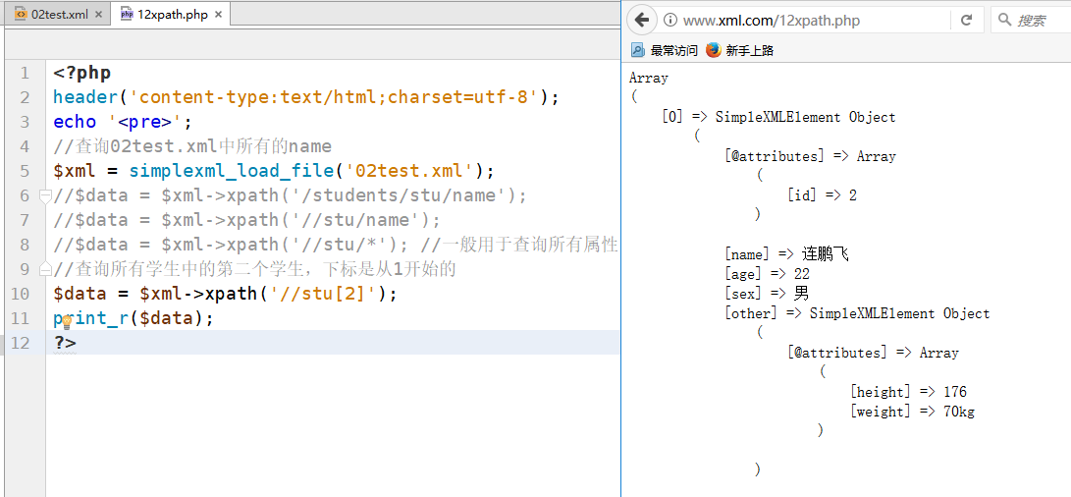Click the 最常访问 bookmark folder icon
The width and height of the screenshot is (1071, 497).
pos(638,50)
